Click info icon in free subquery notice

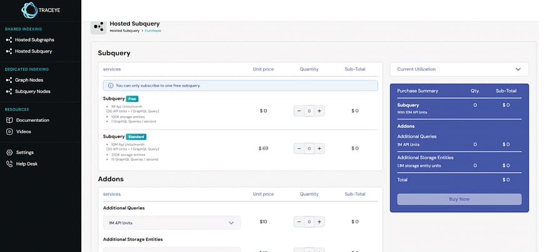[x=111, y=85]
